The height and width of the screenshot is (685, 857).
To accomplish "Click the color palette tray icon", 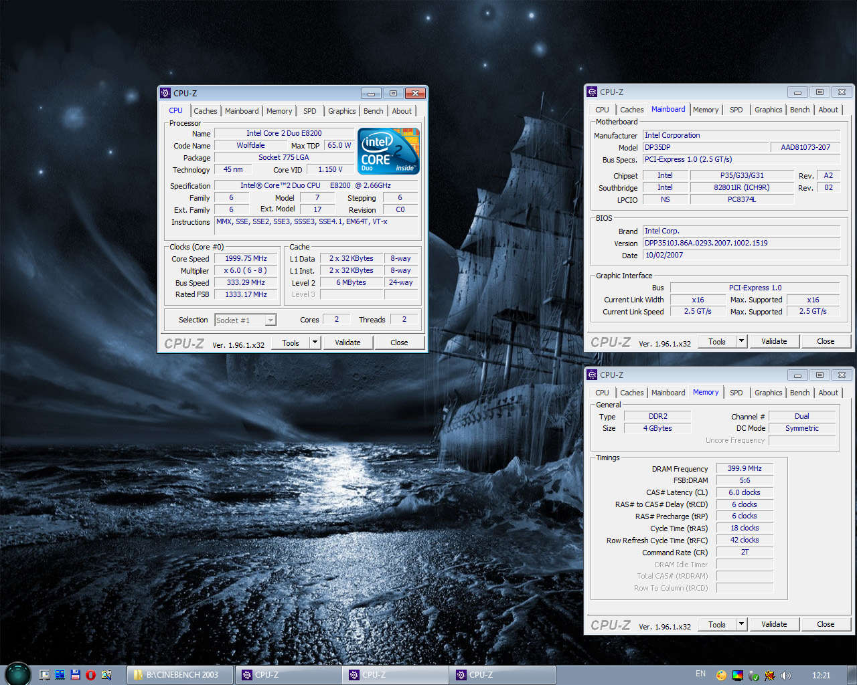I will (721, 676).
